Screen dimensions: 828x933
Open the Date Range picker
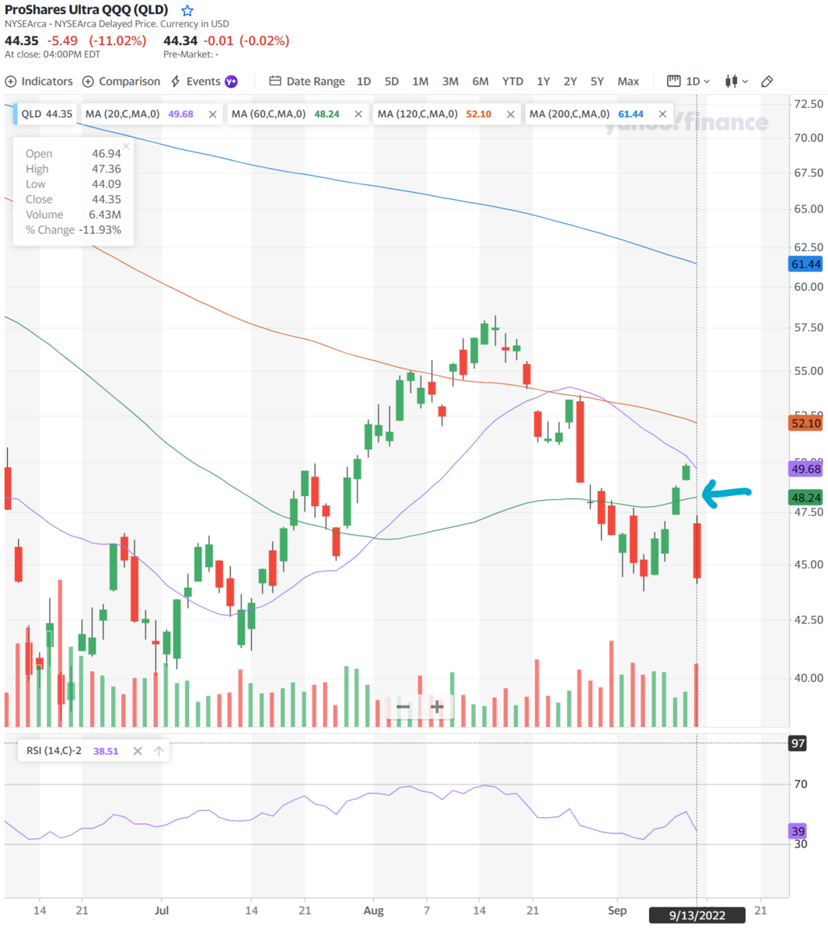306,82
